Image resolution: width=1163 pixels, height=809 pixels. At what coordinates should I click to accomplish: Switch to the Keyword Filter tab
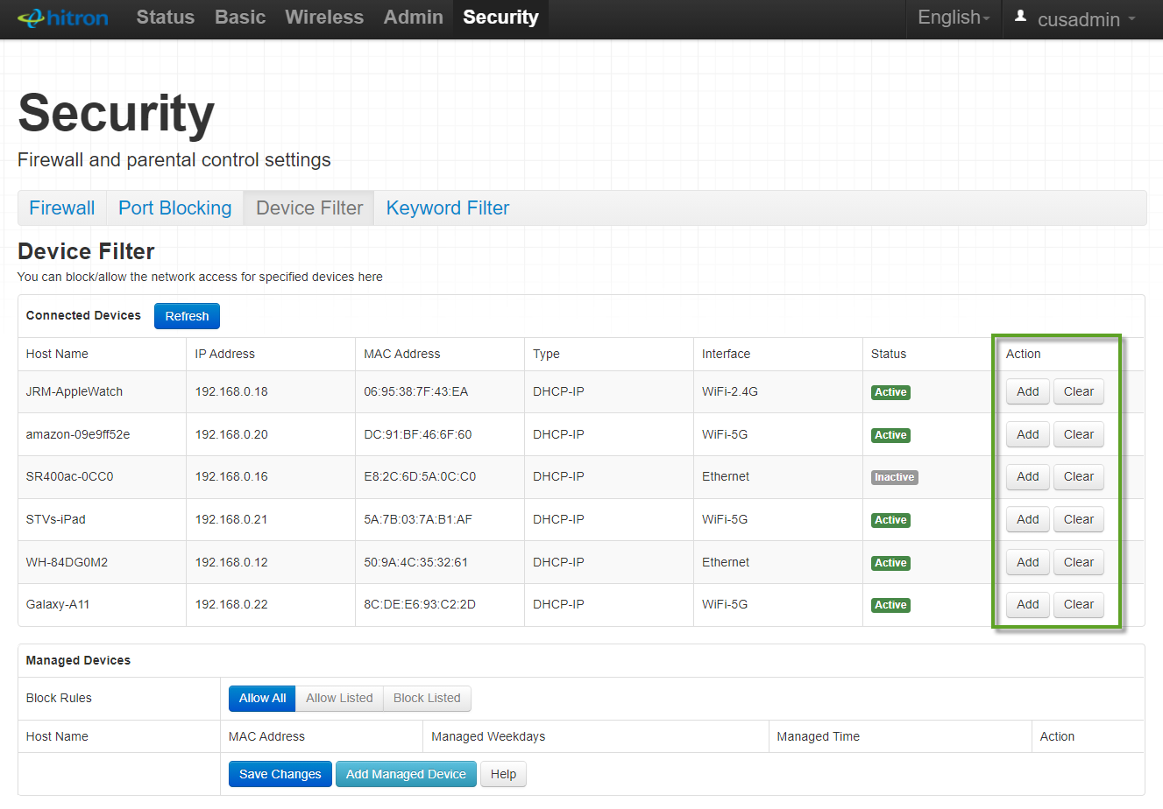[448, 208]
